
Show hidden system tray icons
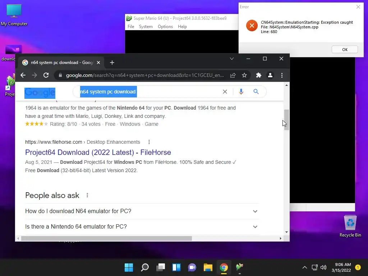[x=305, y=267]
